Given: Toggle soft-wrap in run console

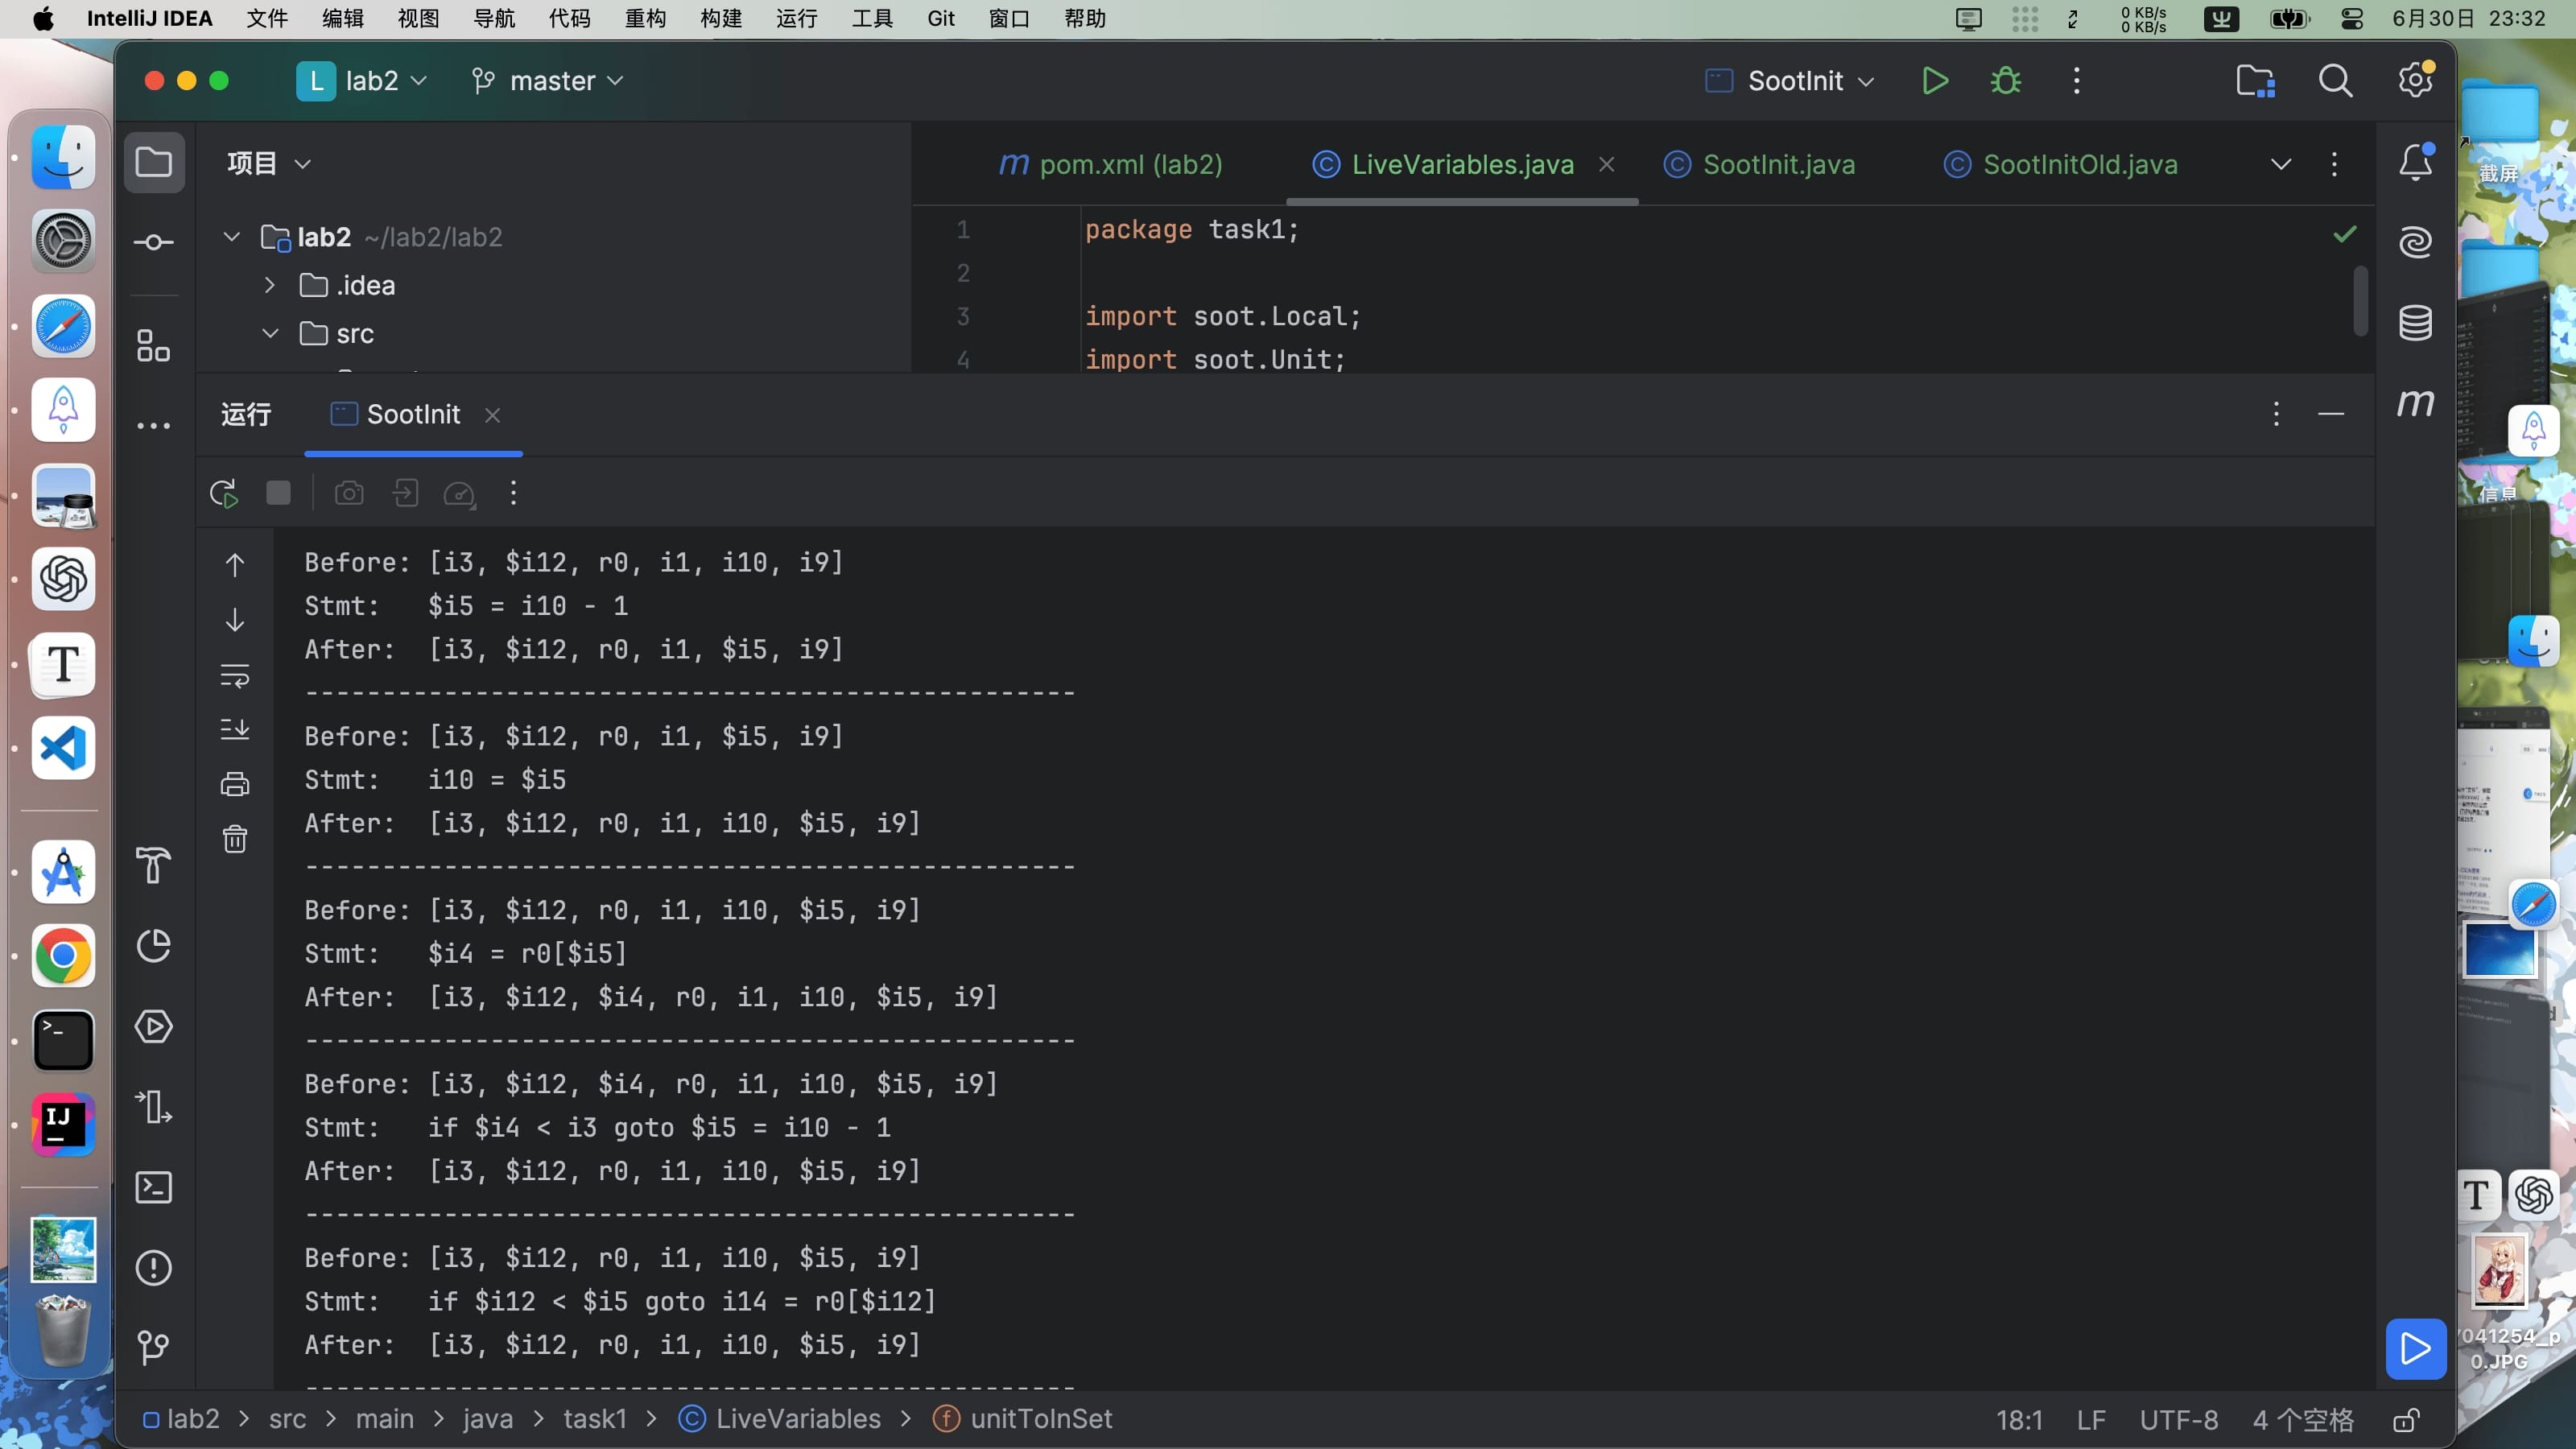Looking at the screenshot, I should (x=235, y=676).
